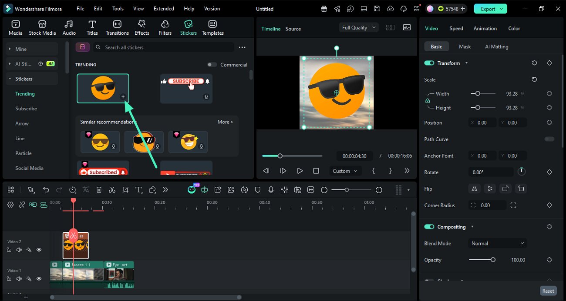
Task: Hide the Video 2 track with eye icon
Action: pyautogui.click(x=39, y=250)
